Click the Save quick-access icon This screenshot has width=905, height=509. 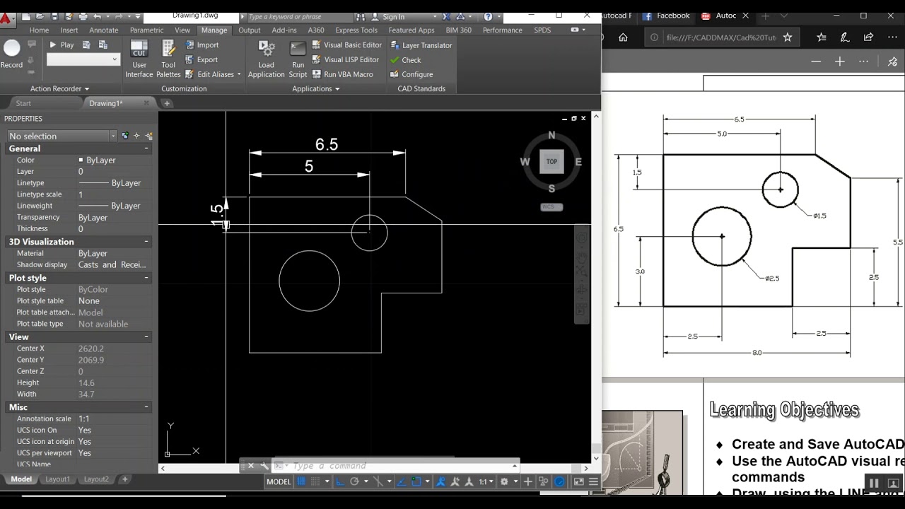(x=54, y=16)
